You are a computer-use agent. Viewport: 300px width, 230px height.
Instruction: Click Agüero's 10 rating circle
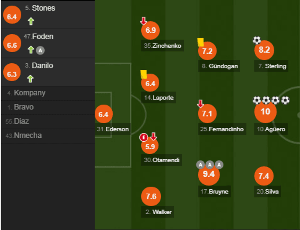click(265, 112)
